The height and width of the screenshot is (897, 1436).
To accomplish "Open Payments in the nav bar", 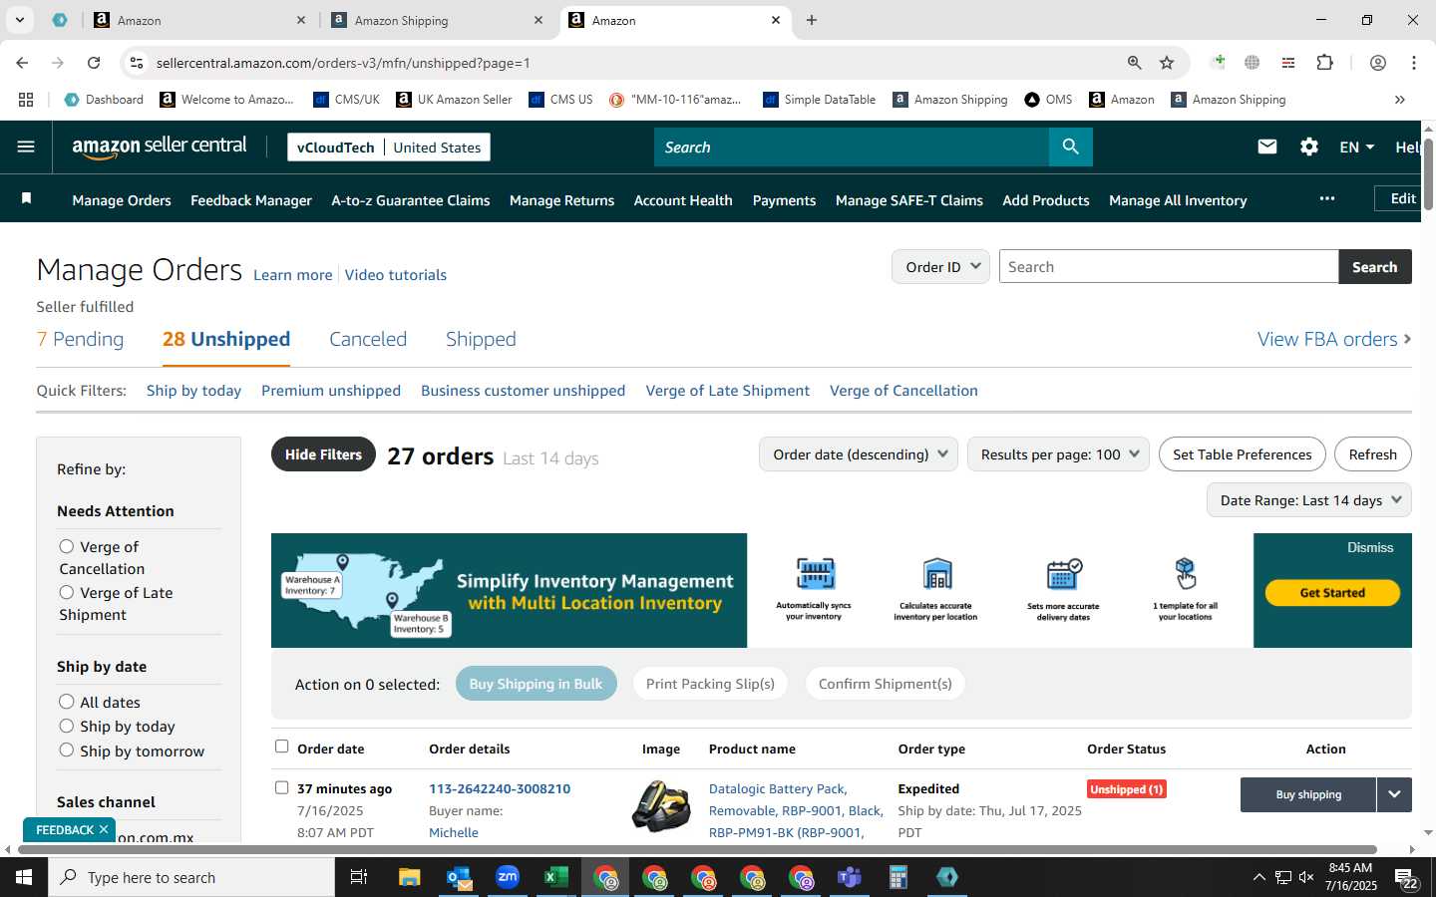I will [x=784, y=200].
